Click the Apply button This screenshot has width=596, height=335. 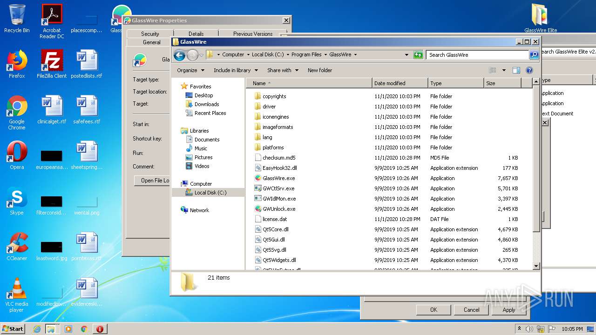[509, 310]
